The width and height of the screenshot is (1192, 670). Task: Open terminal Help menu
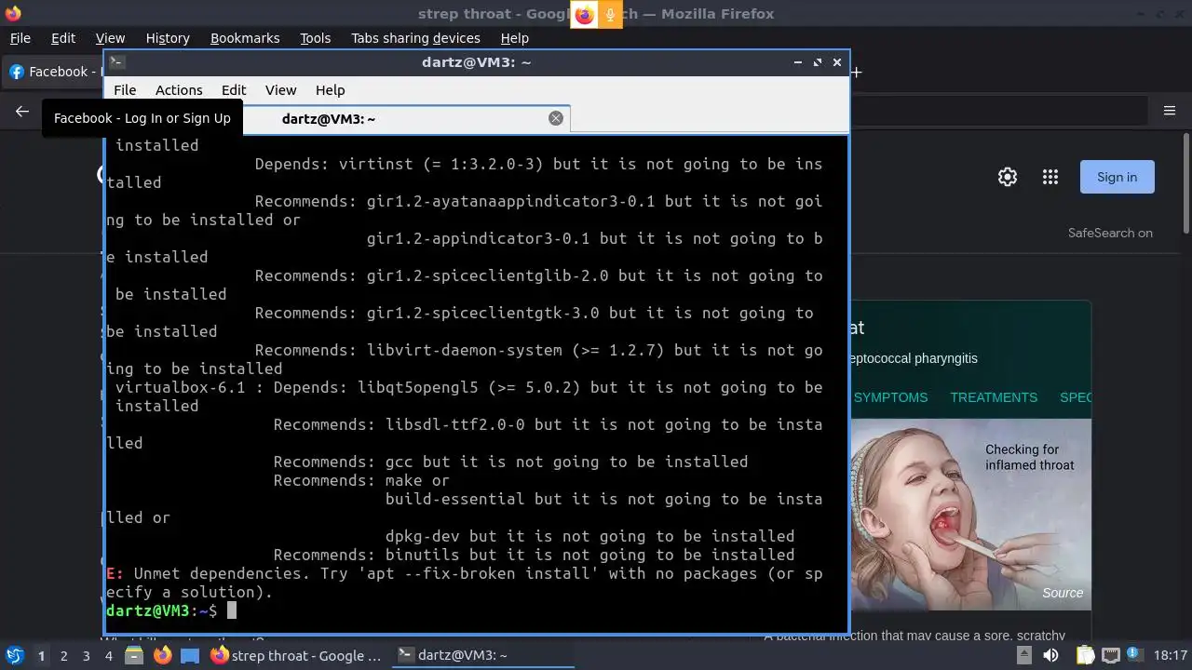(331, 90)
